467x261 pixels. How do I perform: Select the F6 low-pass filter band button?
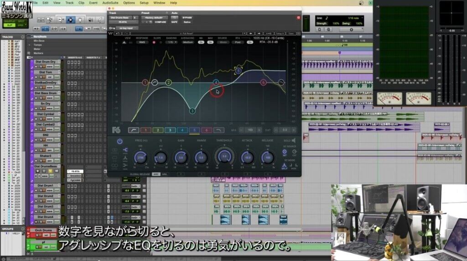pyautogui.click(x=218, y=130)
